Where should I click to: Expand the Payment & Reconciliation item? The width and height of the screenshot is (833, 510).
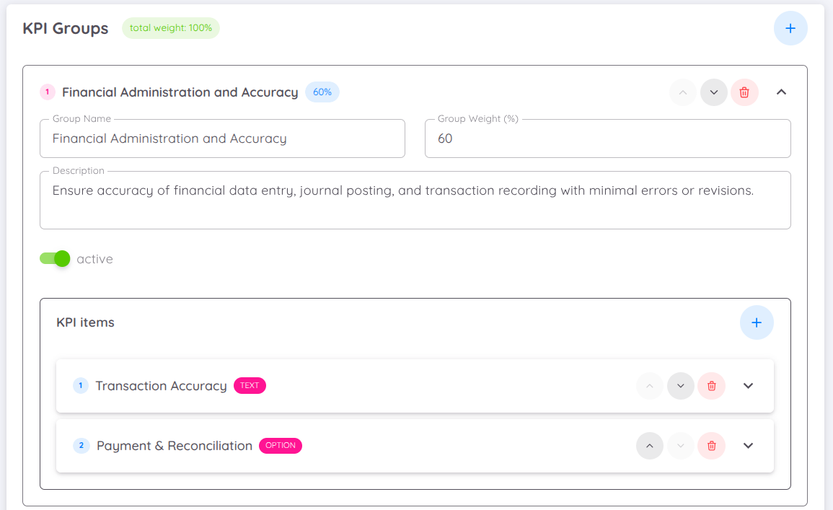[x=748, y=446]
